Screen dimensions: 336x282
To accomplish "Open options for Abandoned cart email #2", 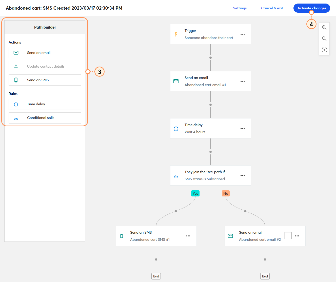I will (x=297, y=236).
